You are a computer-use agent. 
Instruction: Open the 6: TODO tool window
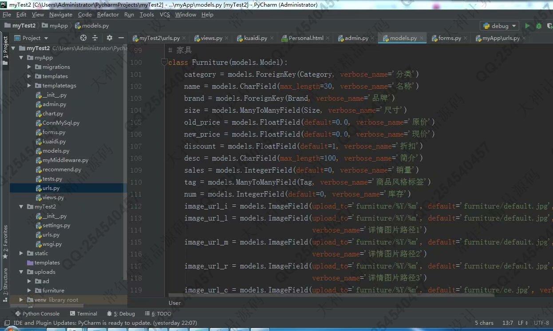coord(158,314)
